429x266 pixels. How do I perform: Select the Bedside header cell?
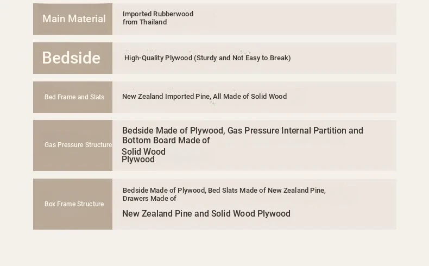[x=73, y=58]
